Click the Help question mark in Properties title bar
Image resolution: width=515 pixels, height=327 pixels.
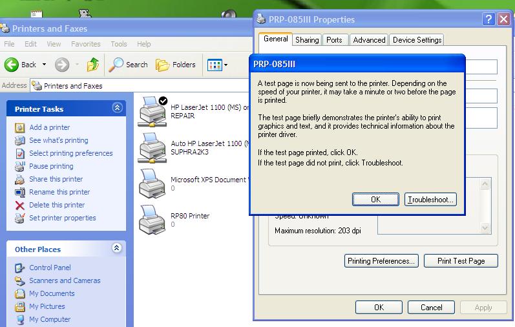point(489,19)
